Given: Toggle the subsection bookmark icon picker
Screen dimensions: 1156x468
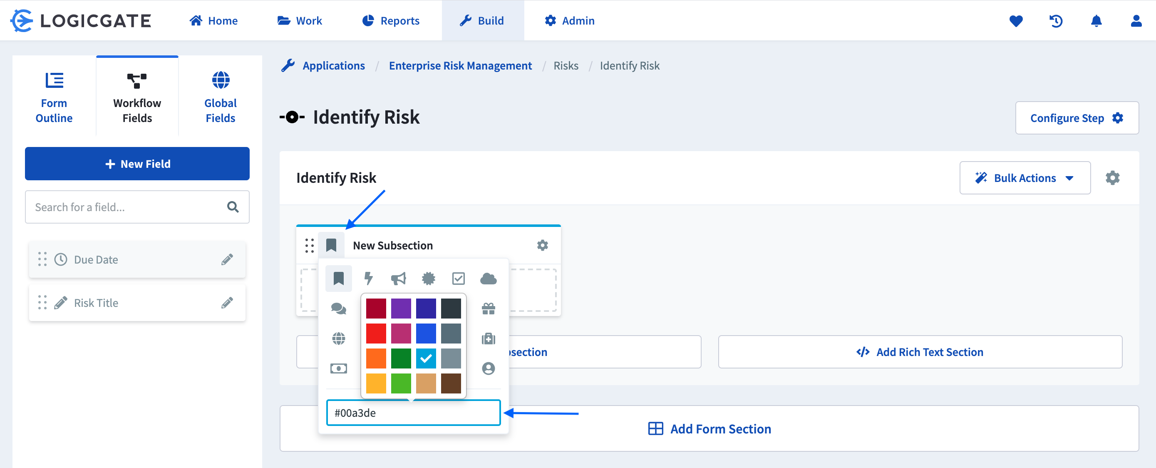Looking at the screenshot, I should (x=331, y=245).
